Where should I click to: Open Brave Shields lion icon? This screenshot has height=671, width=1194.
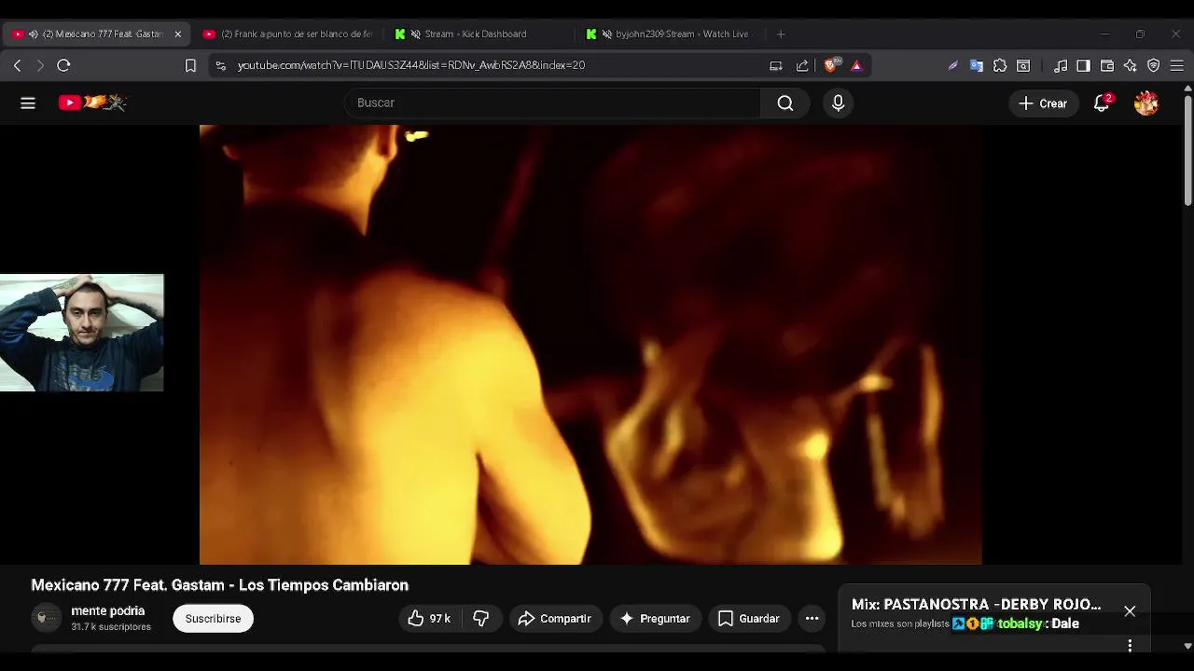(x=832, y=64)
